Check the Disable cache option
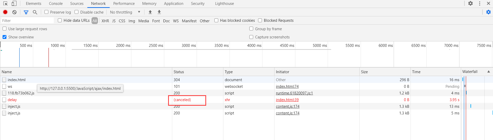The height and width of the screenshot is (140, 493). click(x=77, y=12)
